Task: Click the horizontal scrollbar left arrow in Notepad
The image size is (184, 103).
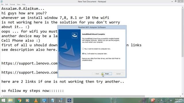Action: pyautogui.click(x=1, y=96)
